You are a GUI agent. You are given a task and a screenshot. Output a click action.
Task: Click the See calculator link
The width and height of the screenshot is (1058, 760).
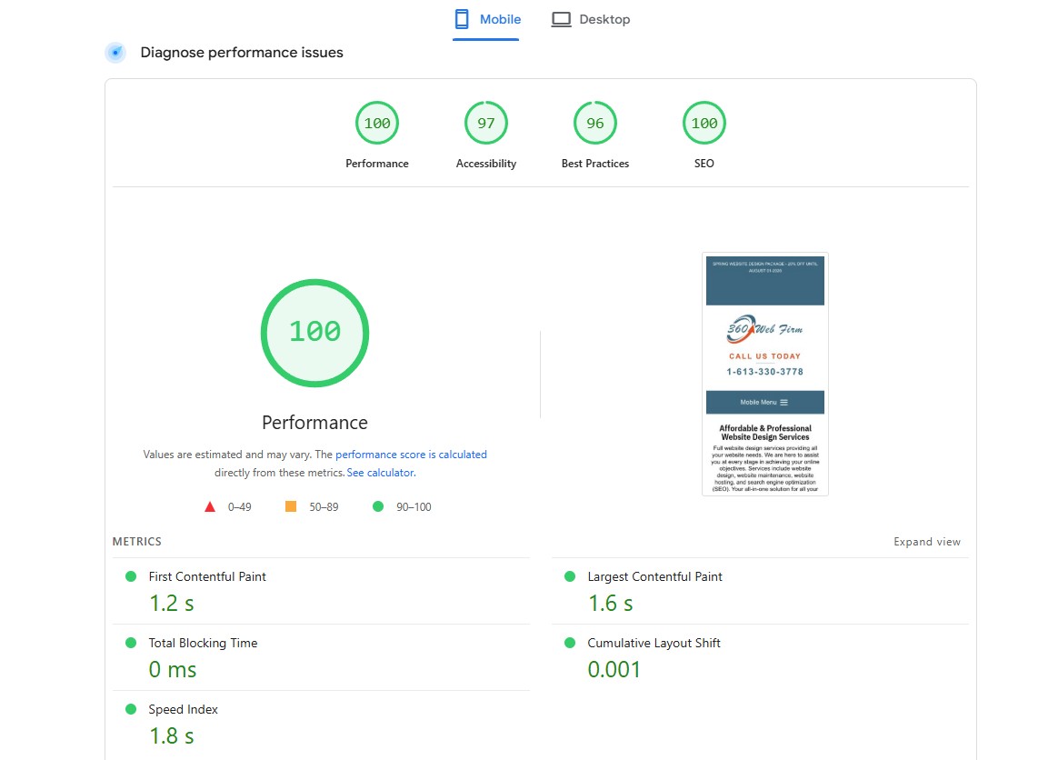pos(380,472)
